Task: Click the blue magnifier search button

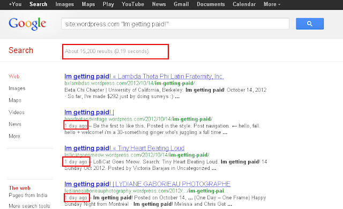Action: point(310,24)
